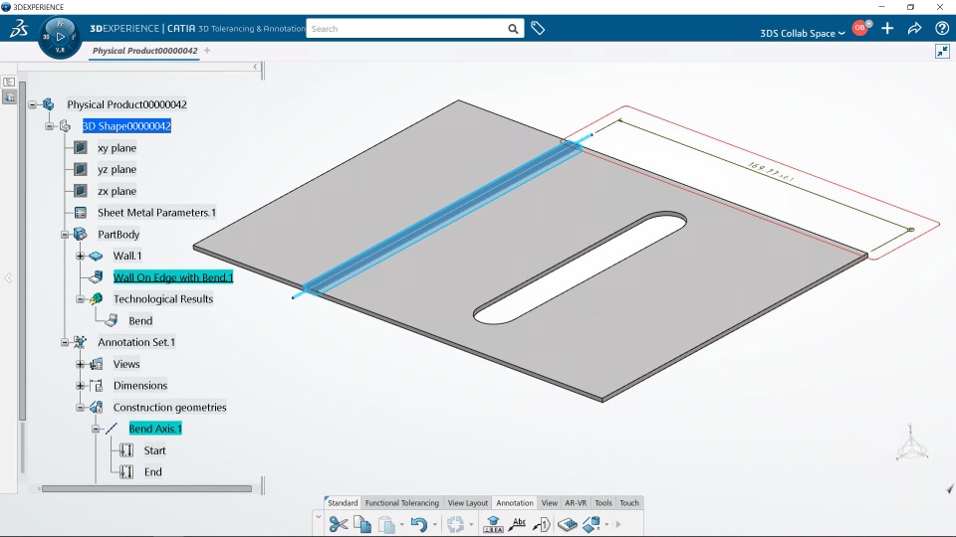The height and width of the screenshot is (537, 956).
Task: Select the Physical Product00000042 document tab
Action: point(145,51)
